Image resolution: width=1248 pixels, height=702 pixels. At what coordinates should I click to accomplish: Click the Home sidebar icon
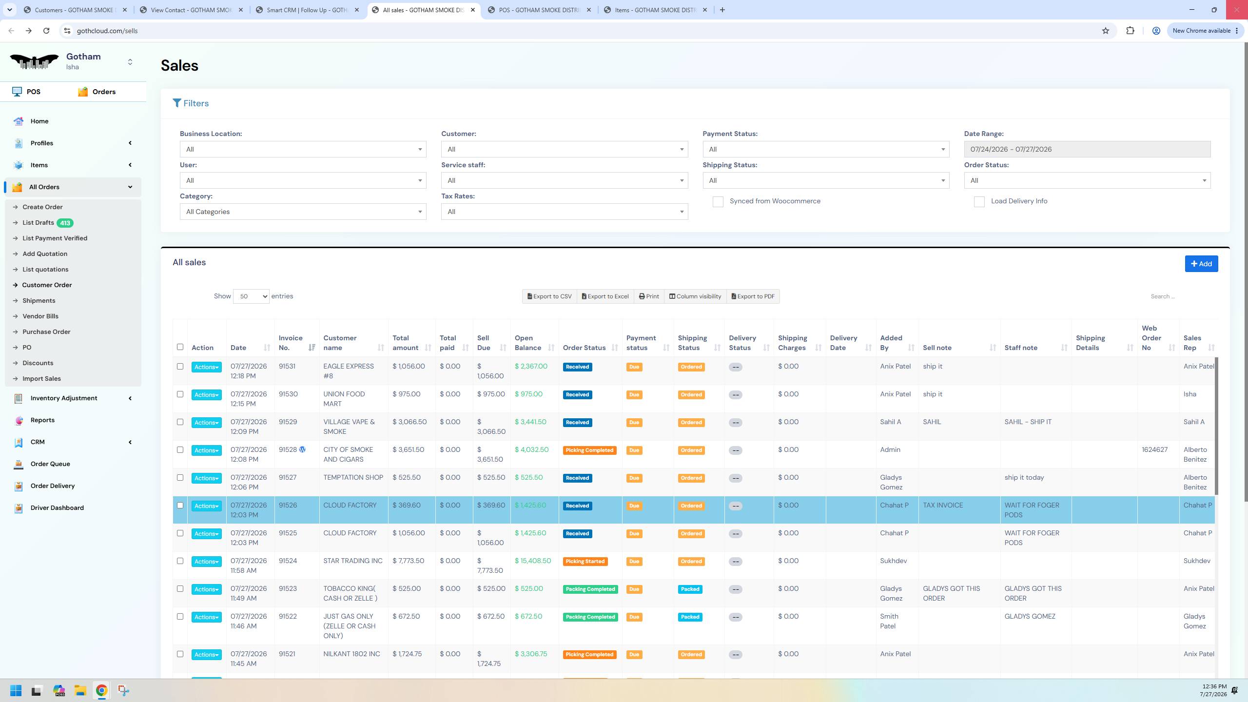pyautogui.click(x=19, y=121)
